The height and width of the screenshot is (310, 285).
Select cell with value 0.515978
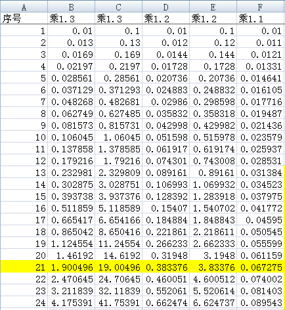213,137
